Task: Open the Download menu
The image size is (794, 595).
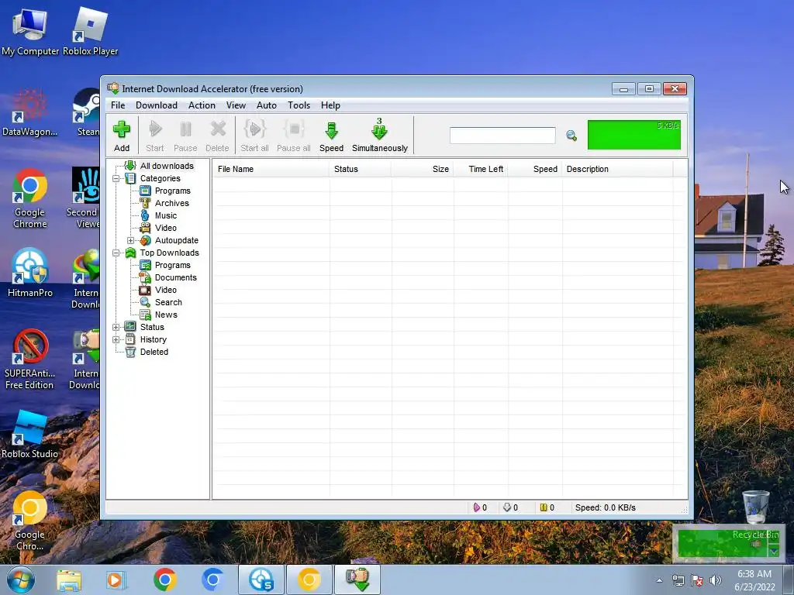Action: tap(157, 105)
